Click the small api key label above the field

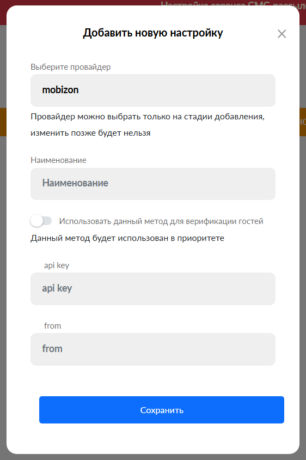[57, 265]
